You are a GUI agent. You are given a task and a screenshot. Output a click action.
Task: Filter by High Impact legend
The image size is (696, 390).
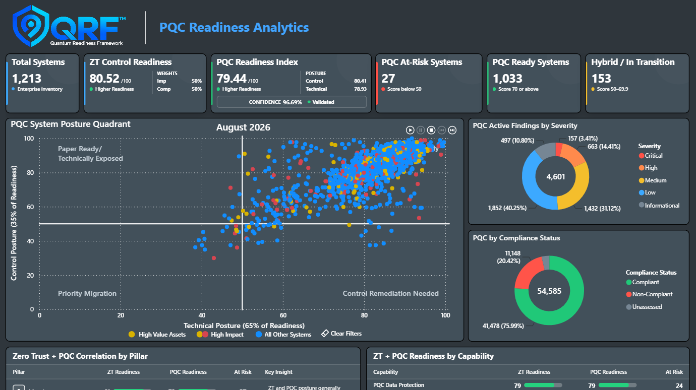tap(220, 334)
